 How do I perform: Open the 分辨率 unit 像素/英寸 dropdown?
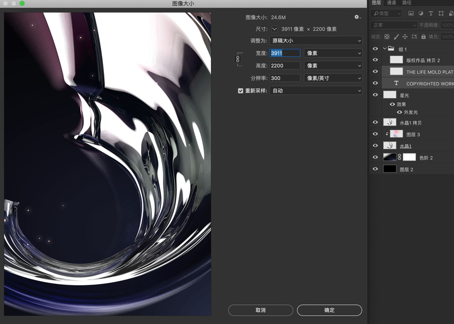333,78
